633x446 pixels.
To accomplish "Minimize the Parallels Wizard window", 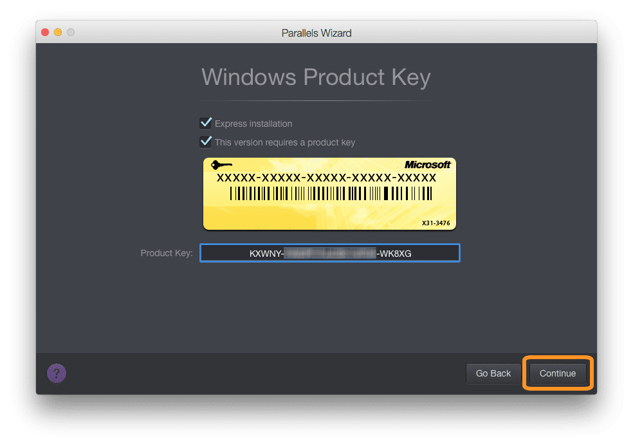I will click(58, 32).
